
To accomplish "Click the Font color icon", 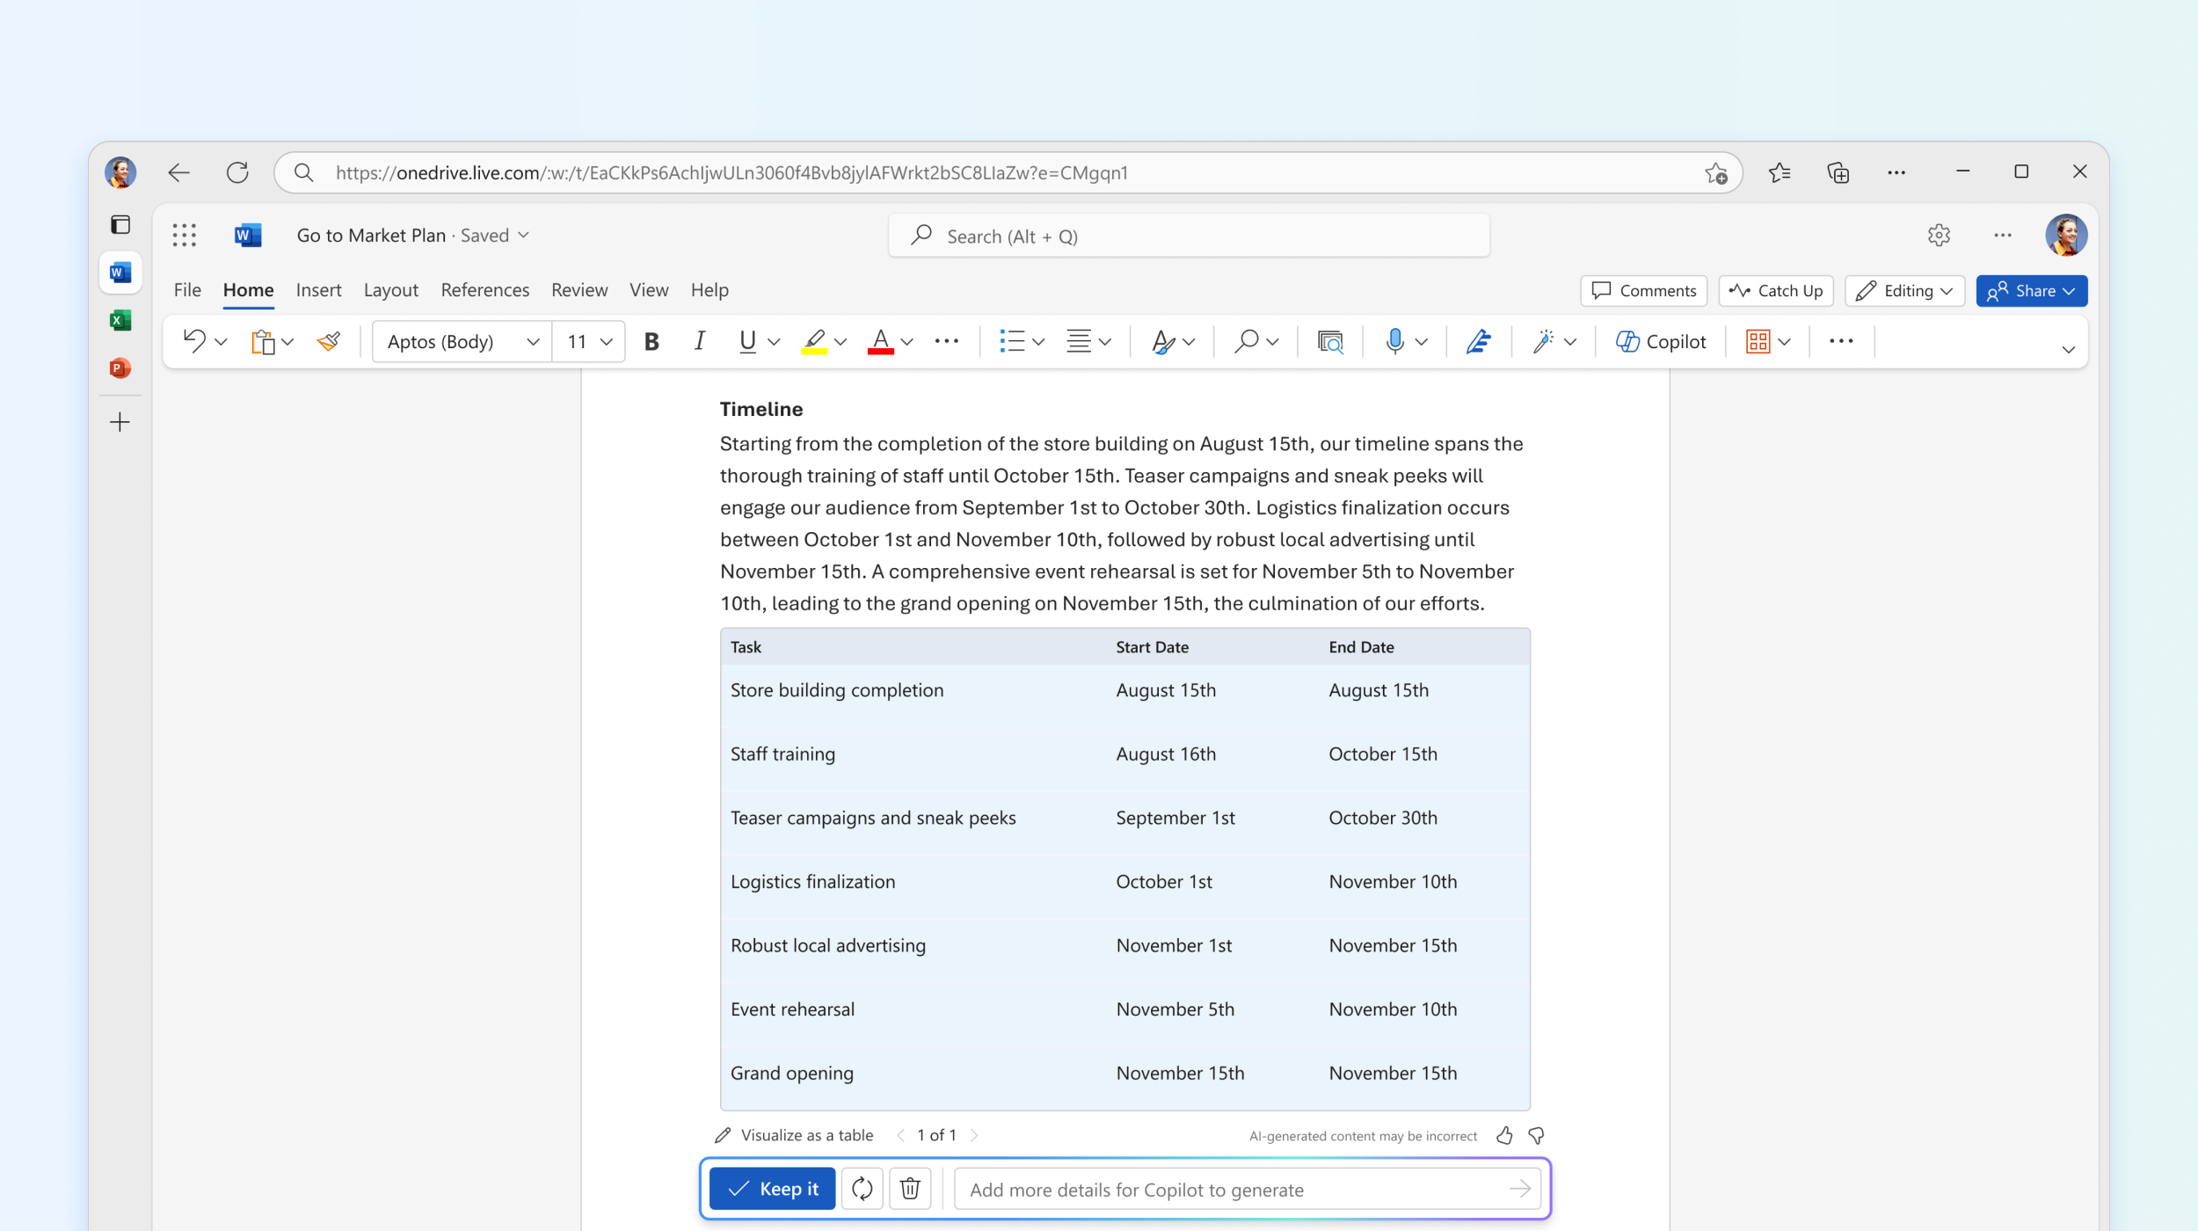I will (x=878, y=341).
